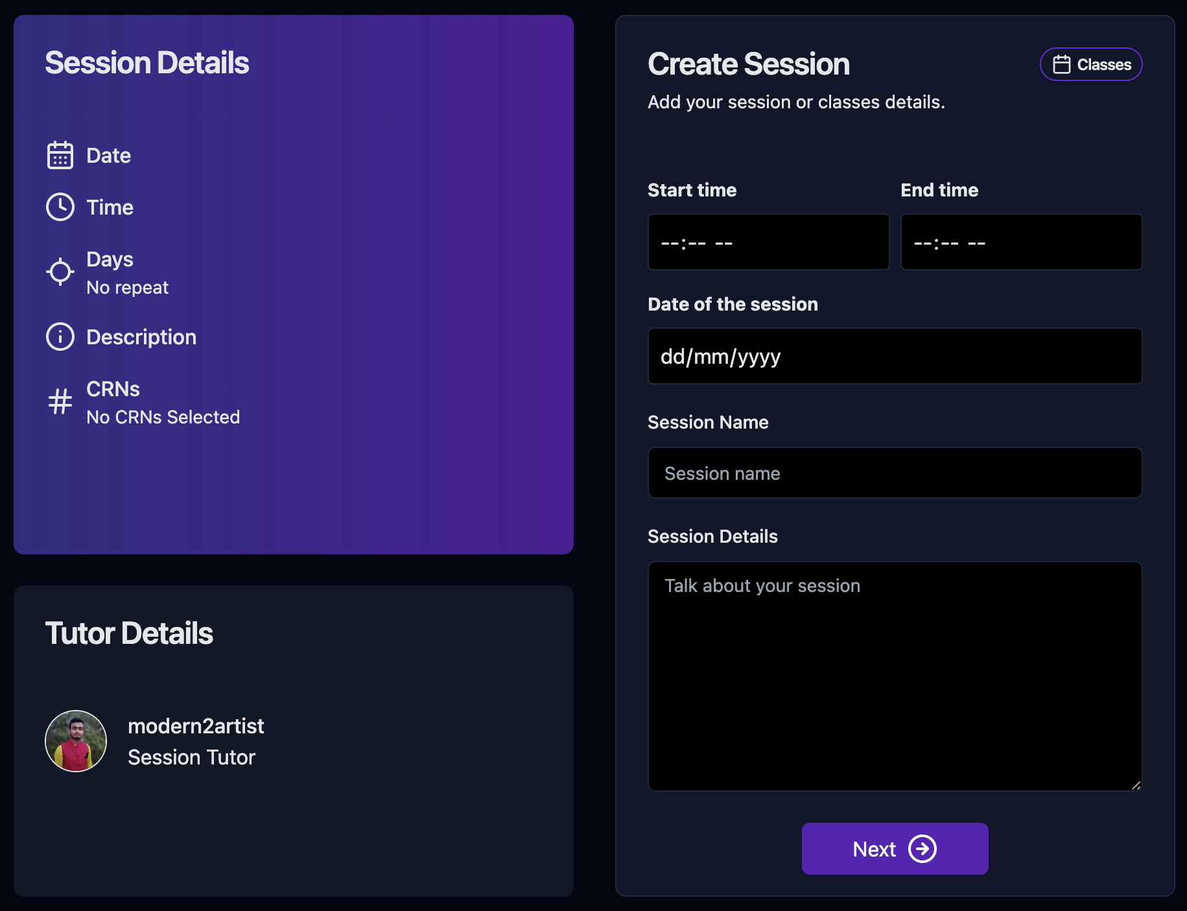
Task: Click the No CRNs Selected text
Action: [x=163, y=418]
